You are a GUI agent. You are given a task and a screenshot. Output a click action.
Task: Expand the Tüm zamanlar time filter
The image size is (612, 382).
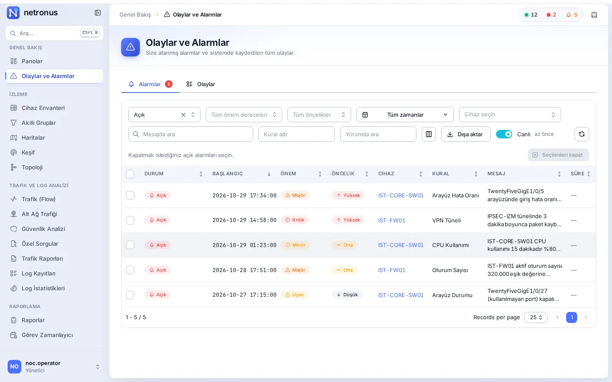pos(405,115)
